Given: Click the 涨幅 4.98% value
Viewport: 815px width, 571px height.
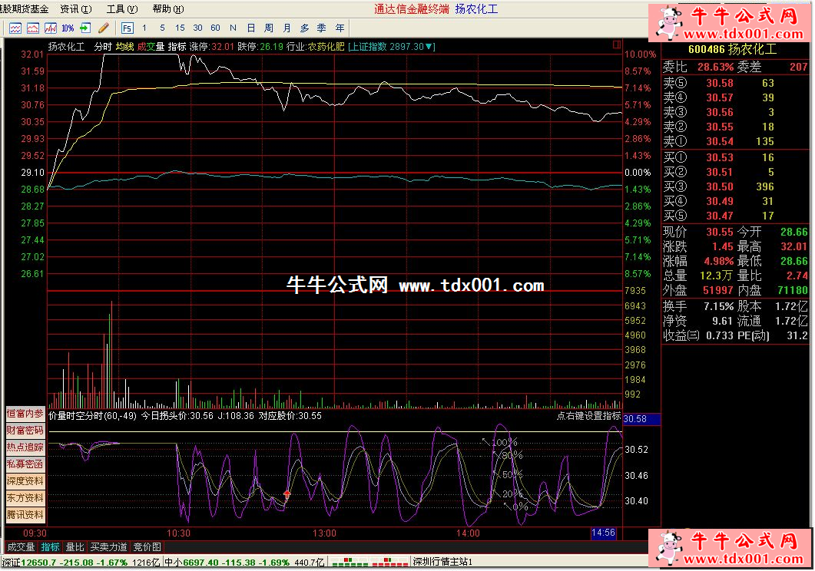Looking at the screenshot, I should click(719, 261).
